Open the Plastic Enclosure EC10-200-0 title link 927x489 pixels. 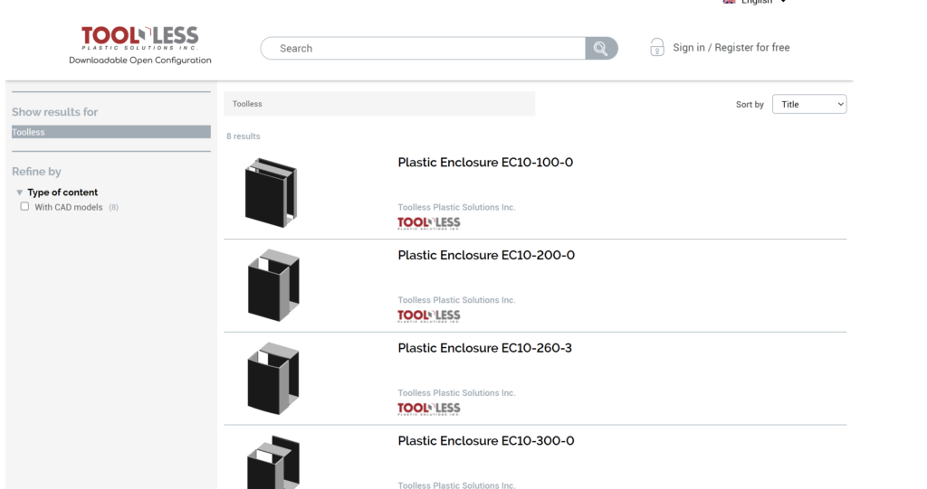[x=485, y=256]
